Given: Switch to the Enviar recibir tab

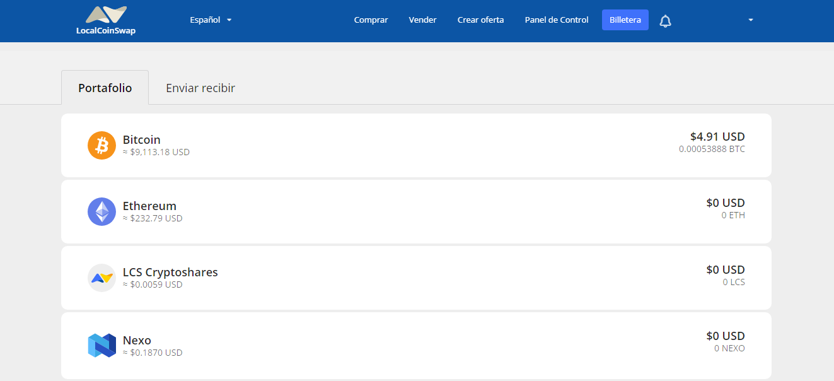Looking at the screenshot, I should [200, 88].
